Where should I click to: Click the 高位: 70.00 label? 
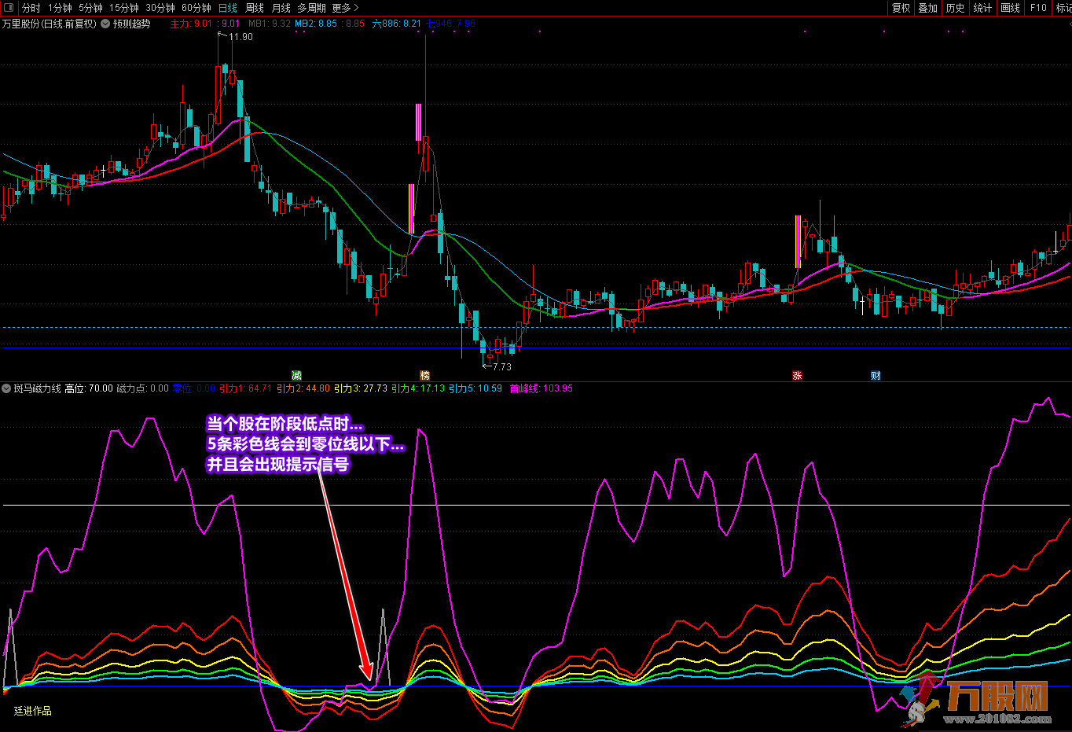[89, 388]
